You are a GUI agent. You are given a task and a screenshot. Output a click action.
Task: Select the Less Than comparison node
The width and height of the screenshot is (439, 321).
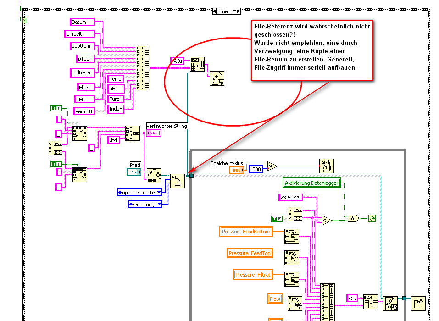coord(327,221)
